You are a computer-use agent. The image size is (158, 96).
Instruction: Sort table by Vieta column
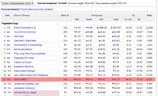pos(7,15)
